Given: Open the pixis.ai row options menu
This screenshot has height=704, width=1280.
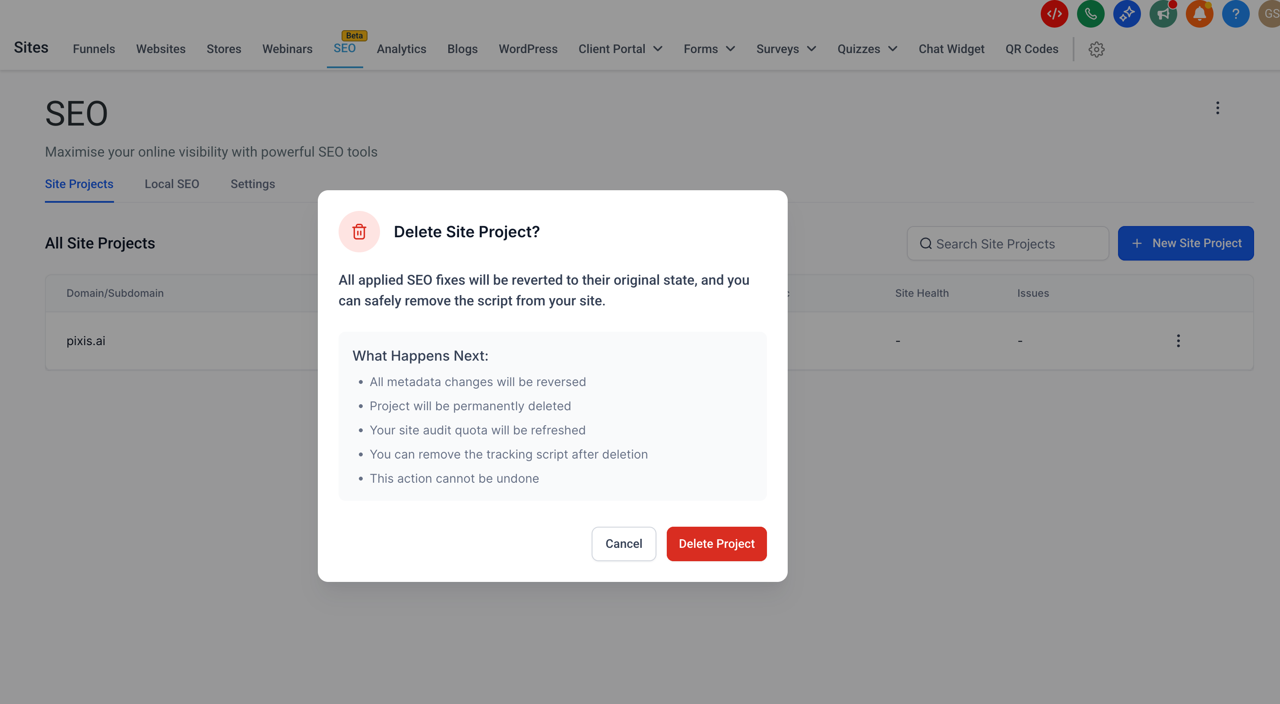Looking at the screenshot, I should click(1178, 341).
